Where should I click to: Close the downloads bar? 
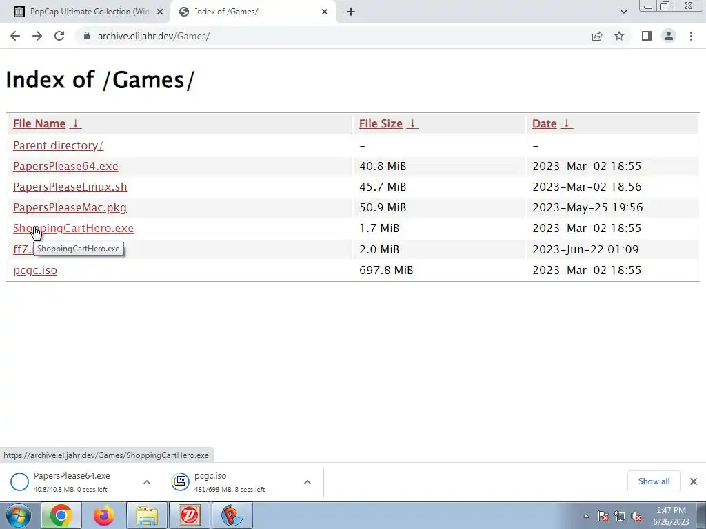[694, 481]
